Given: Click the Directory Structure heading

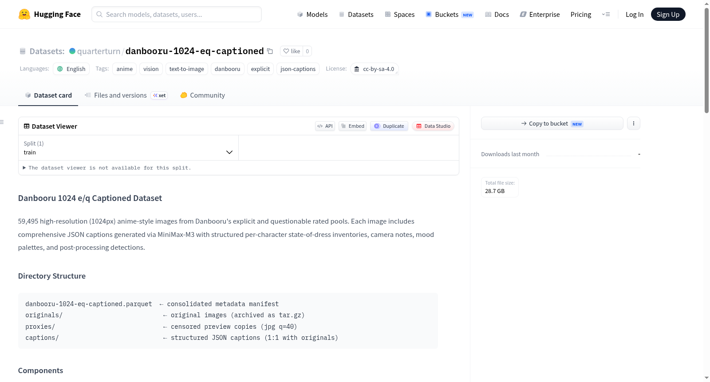Looking at the screenshot, I should coord(52,276).
